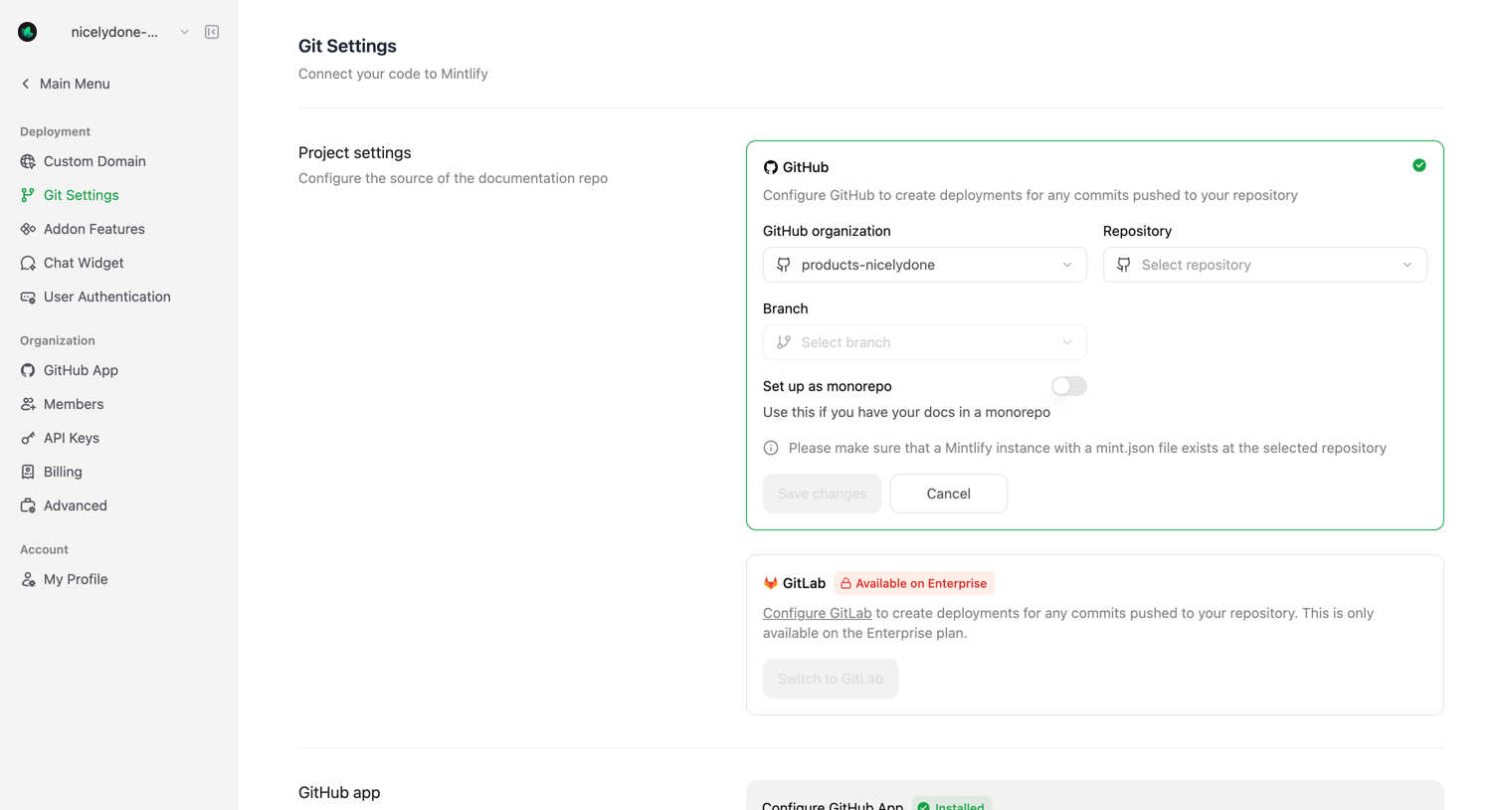Click the green Installed check icon
1504x810 pixels.
click(924, 807)
